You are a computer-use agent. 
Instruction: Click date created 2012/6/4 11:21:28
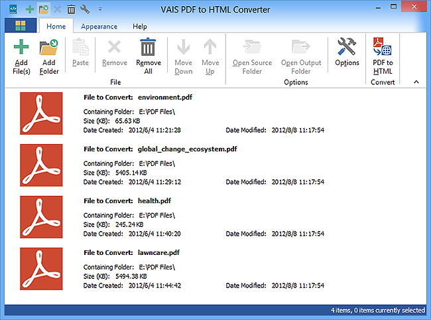(x=154, y=130)
